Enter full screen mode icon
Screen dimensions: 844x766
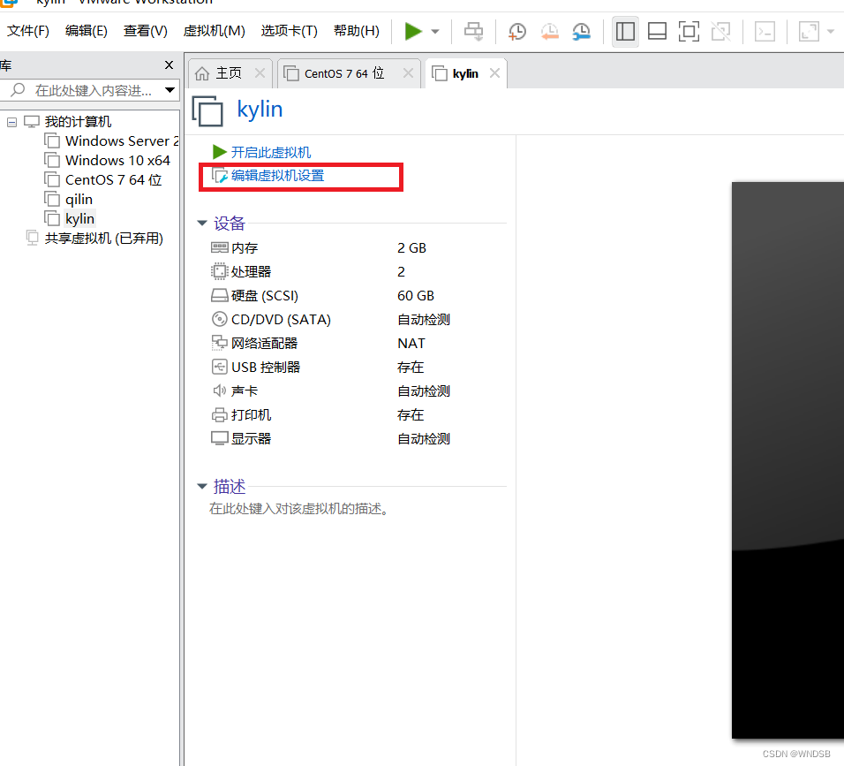pyautogui.click(x=689, y=31)
